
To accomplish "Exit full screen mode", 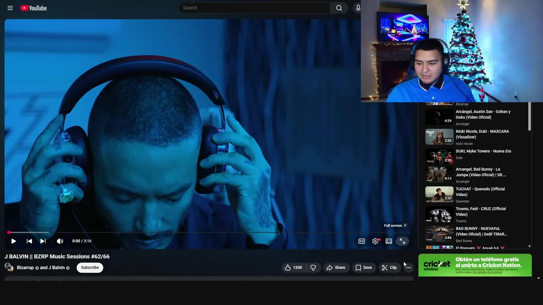I will pos(402,241).
